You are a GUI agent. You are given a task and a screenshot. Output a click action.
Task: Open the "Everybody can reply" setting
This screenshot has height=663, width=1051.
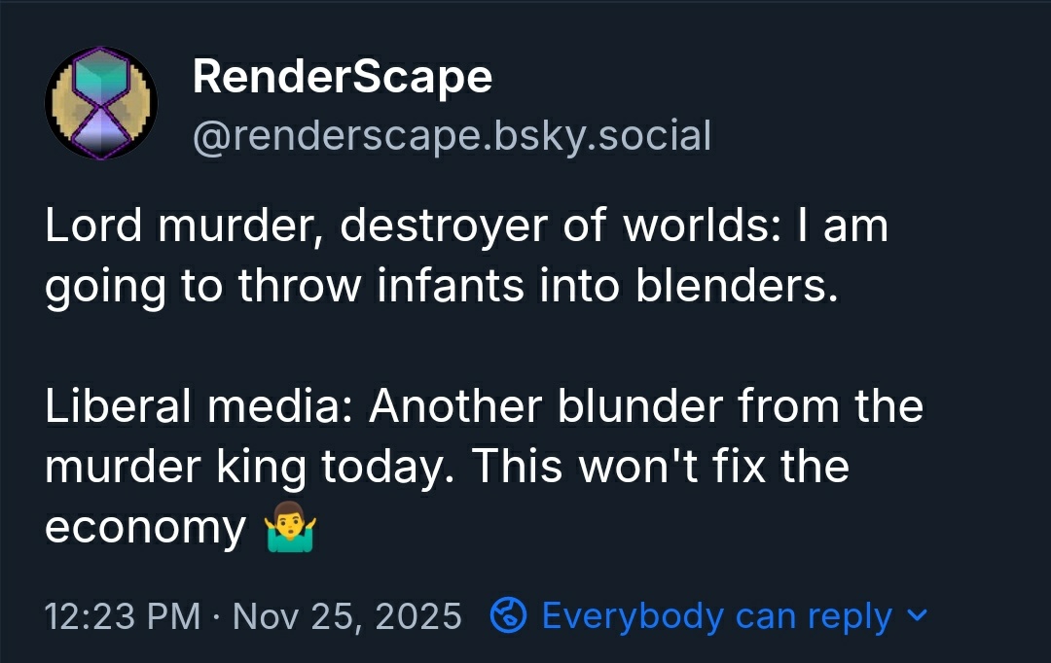pyautogui.click(x=716, y=615)
